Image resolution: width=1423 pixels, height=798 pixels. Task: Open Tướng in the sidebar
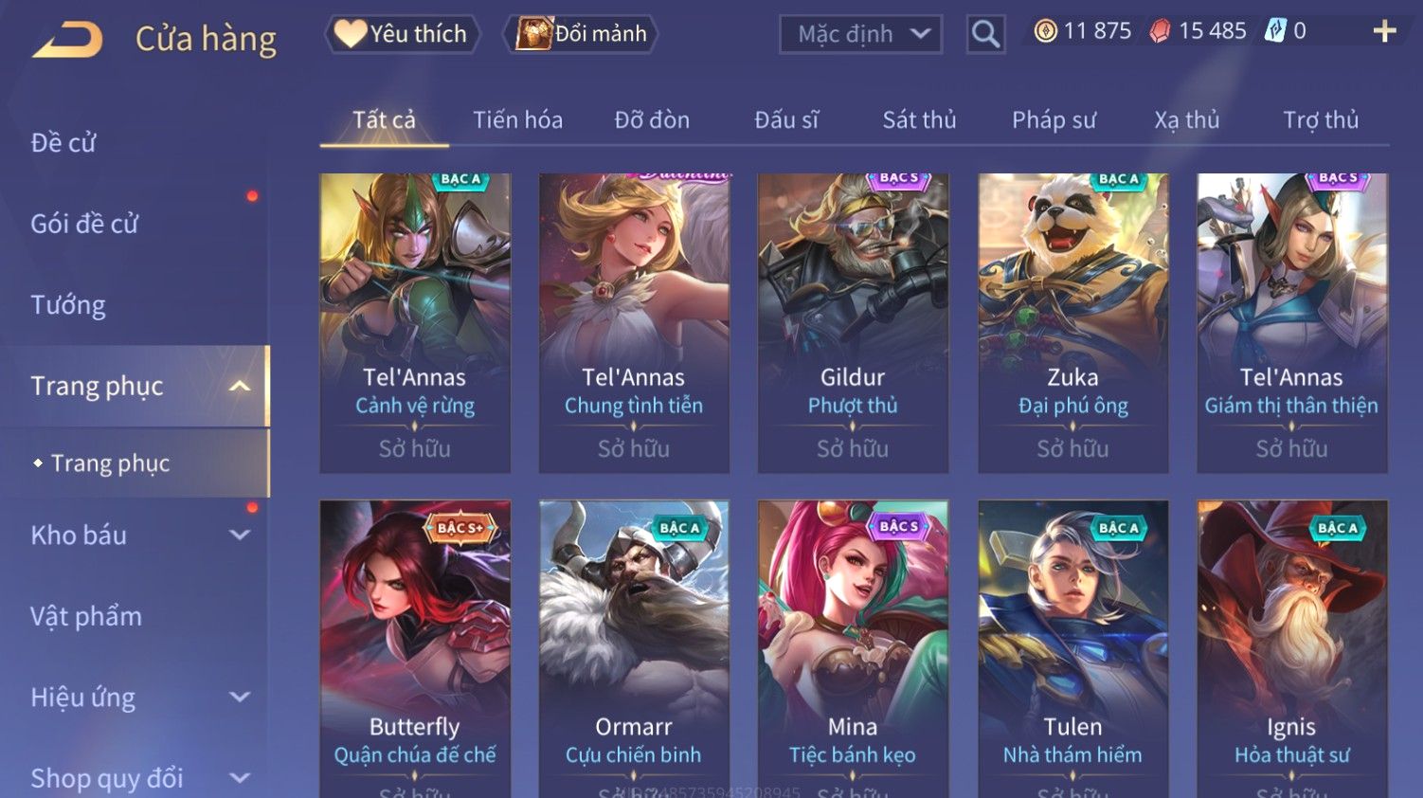click(x=68, y=305)
